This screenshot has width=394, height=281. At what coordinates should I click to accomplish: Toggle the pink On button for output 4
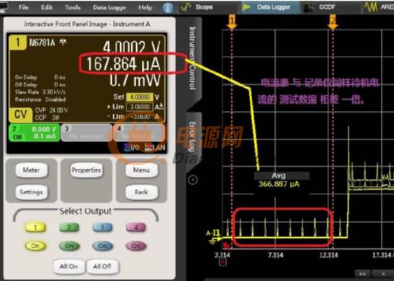(x=136, y=246)
